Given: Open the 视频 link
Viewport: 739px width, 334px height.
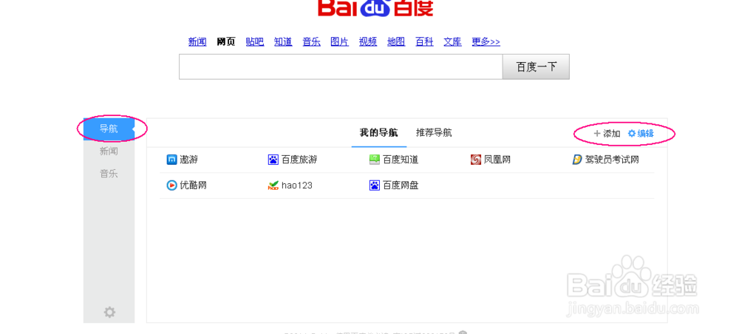Looking at the screenshot, I should (x=368, y=42).
